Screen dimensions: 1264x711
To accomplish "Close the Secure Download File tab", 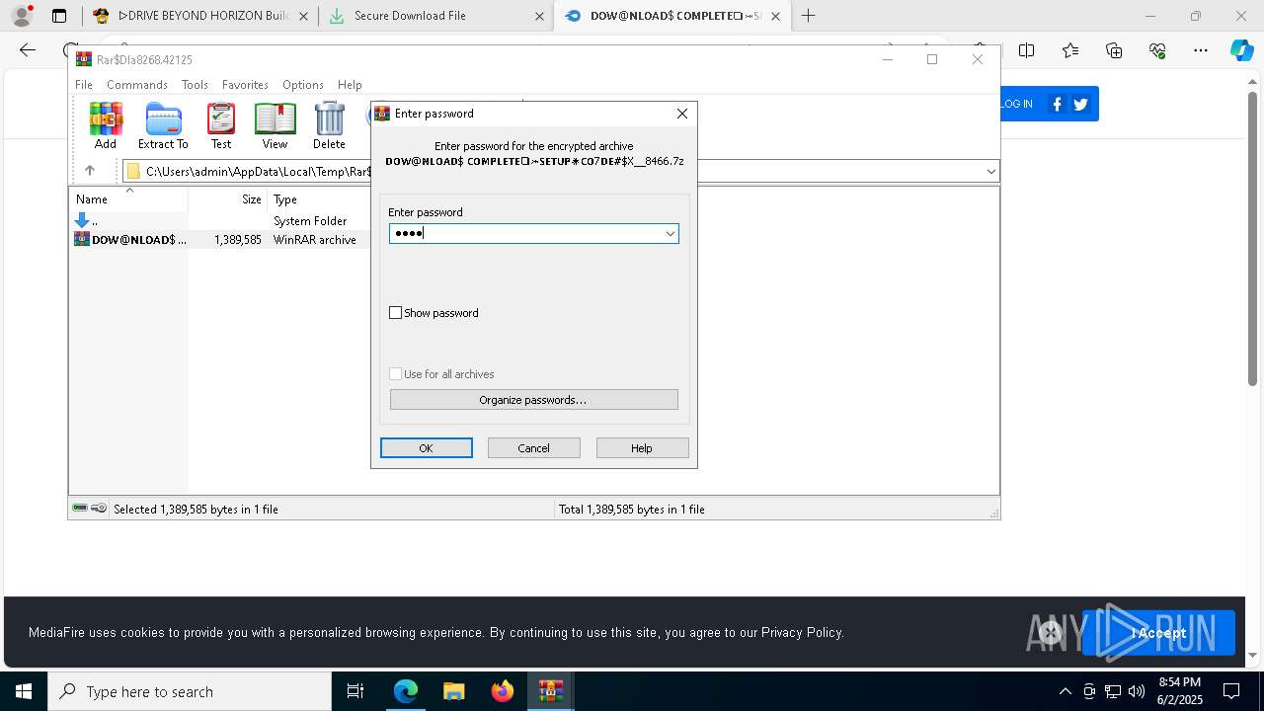I will pyautogui.click(x=539, y=16).
